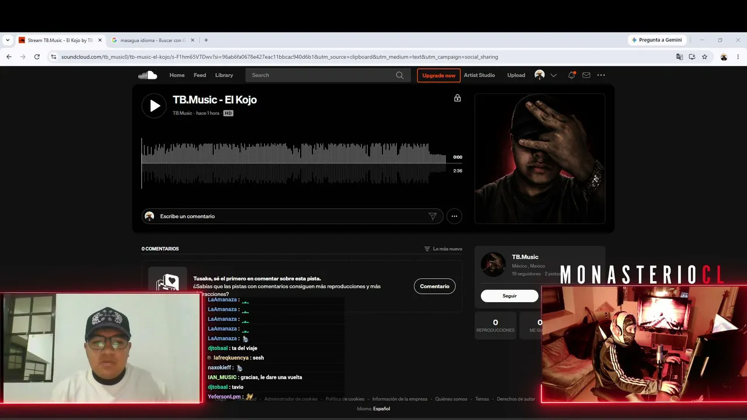Click Pregunta a Gemini button

point(657,40)
